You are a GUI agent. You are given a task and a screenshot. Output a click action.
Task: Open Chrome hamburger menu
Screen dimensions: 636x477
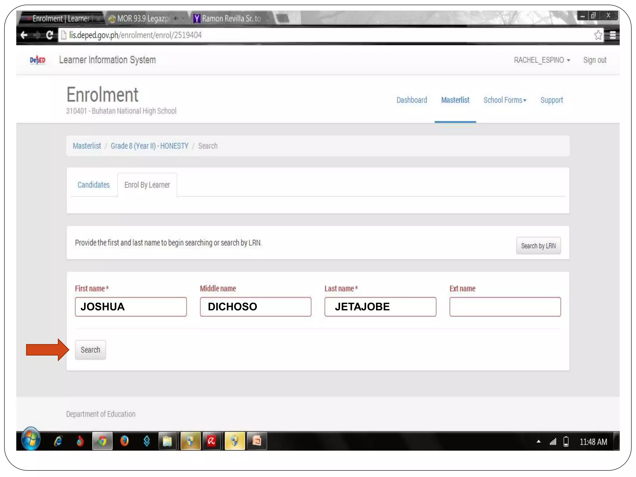612,35
